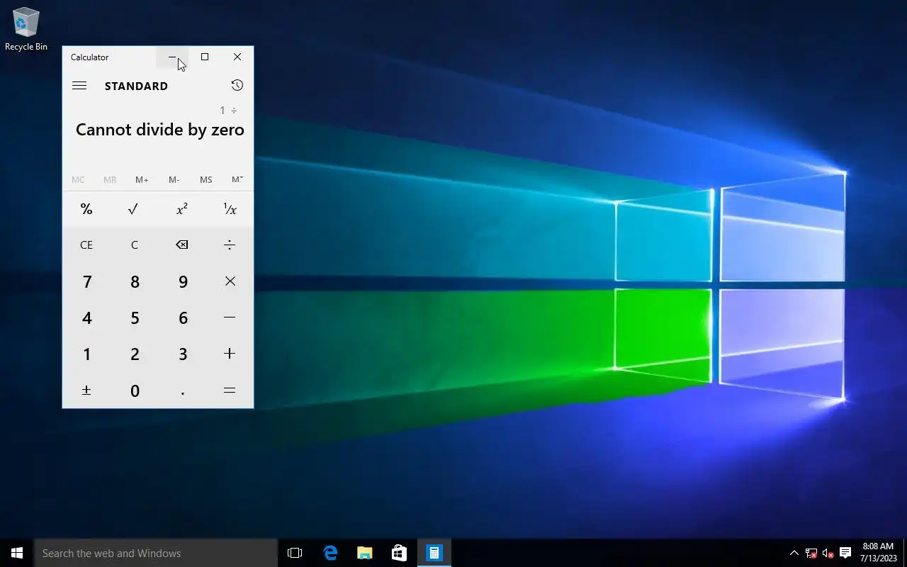
Task: Click the number 3 key
Action: [182, 354]
